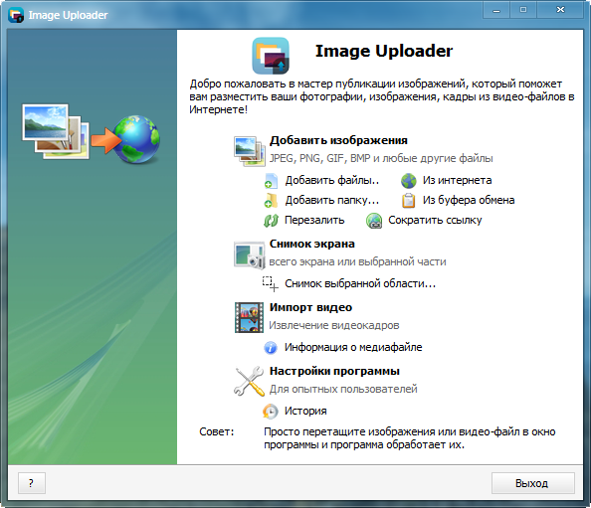Click the text Извлечение видеокадров
591x508 pixels.
tap(334, 325)
